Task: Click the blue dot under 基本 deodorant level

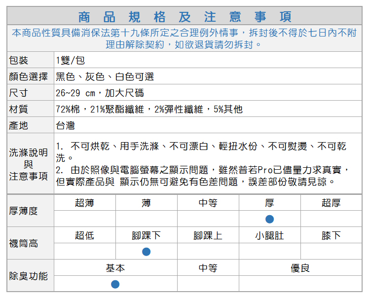Action: coord(115,284)
